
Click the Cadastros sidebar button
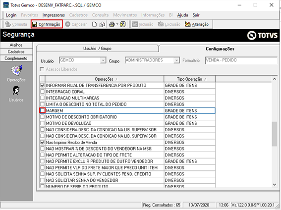point(16,52)
